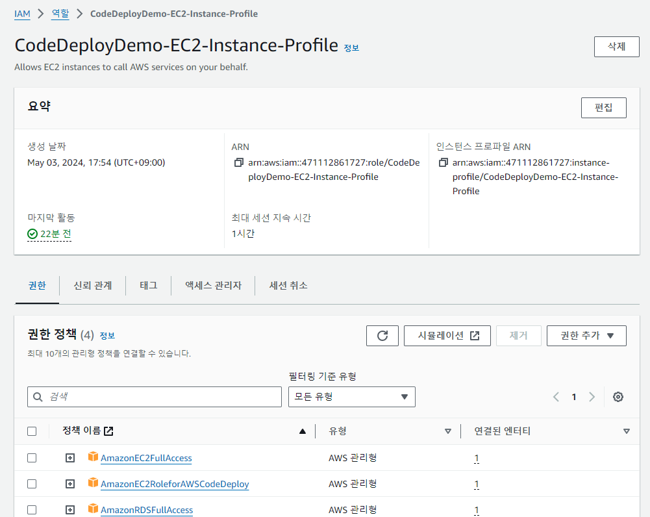The width and height of the screenshot is (650, 517).
Task: Click the search magnifier icon in the filter box
Action: (x=38, y=397)
